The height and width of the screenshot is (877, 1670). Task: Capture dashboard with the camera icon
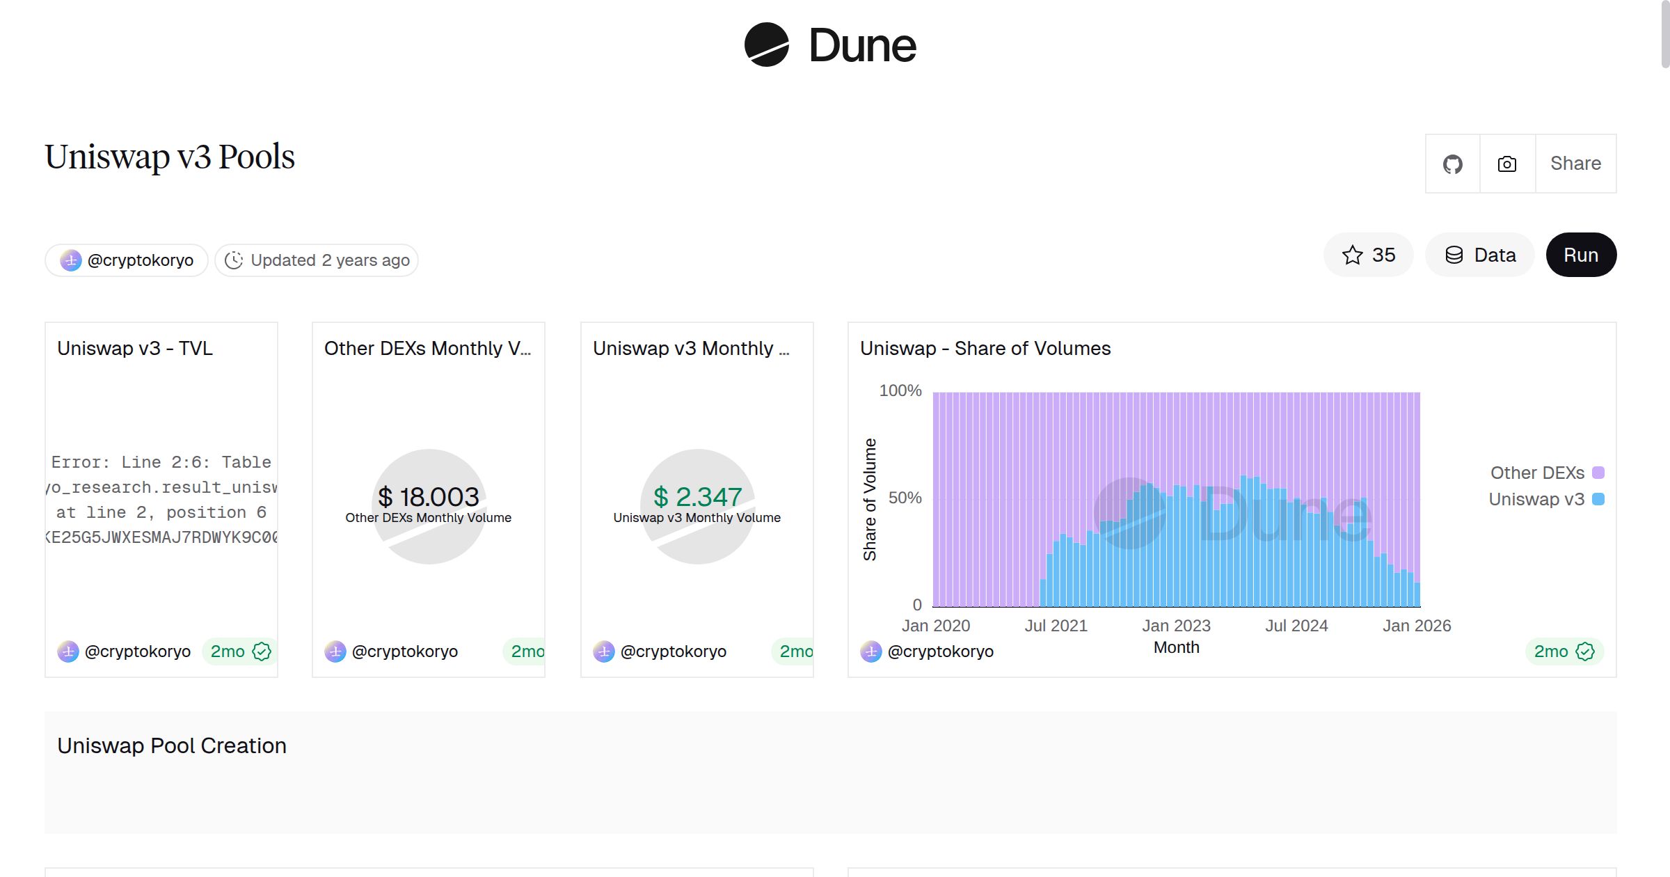1506,163
